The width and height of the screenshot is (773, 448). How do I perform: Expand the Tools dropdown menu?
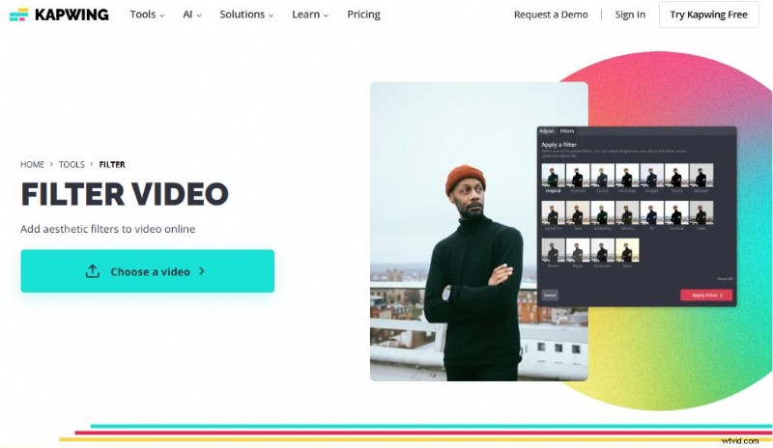point(147,14)
